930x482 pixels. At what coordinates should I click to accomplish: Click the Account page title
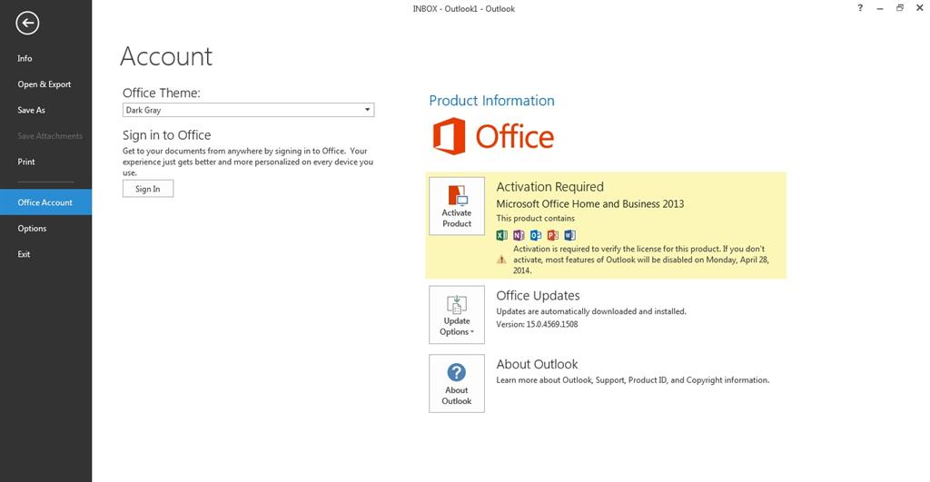(x=166, y=56)
